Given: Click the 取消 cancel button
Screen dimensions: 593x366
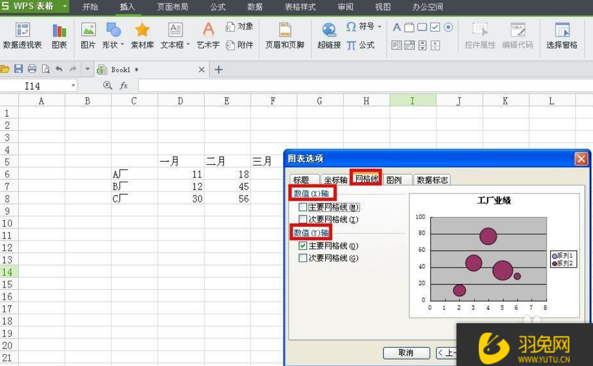Looking at the screenshot, I should tap(406, 353).
